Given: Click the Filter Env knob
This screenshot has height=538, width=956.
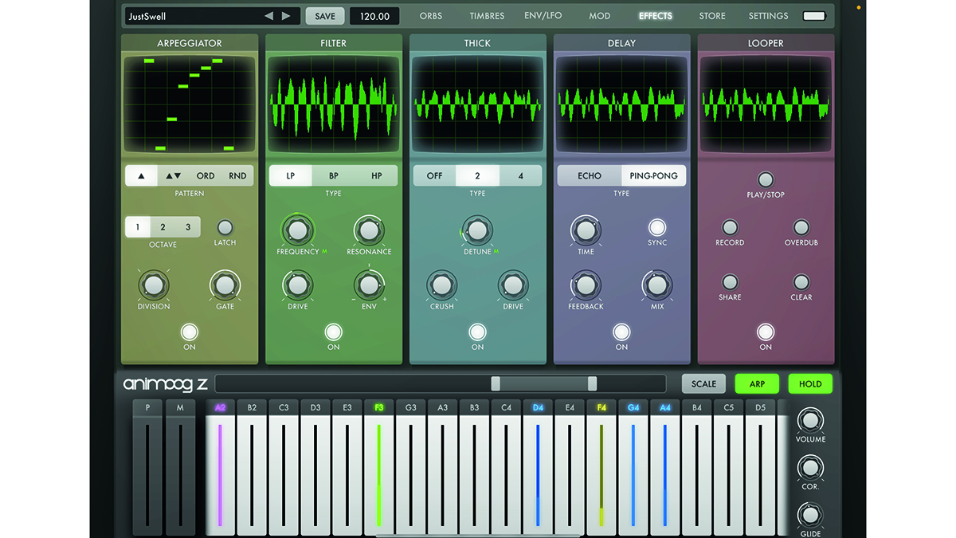Looking at the screenshot, I should pos(369,285).
